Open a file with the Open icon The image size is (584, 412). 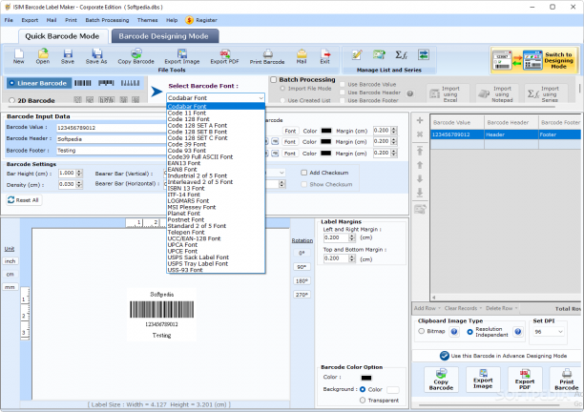click(43, 56)
